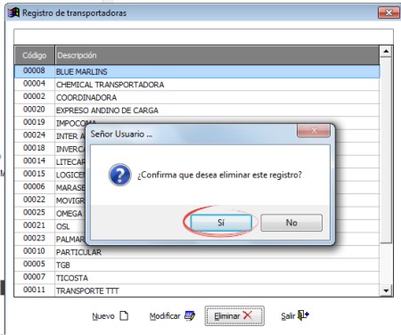The height and width of the screenshot is (335, 401).
Task: Click the empty search field above the table
Action: click(x=203, y=37)
